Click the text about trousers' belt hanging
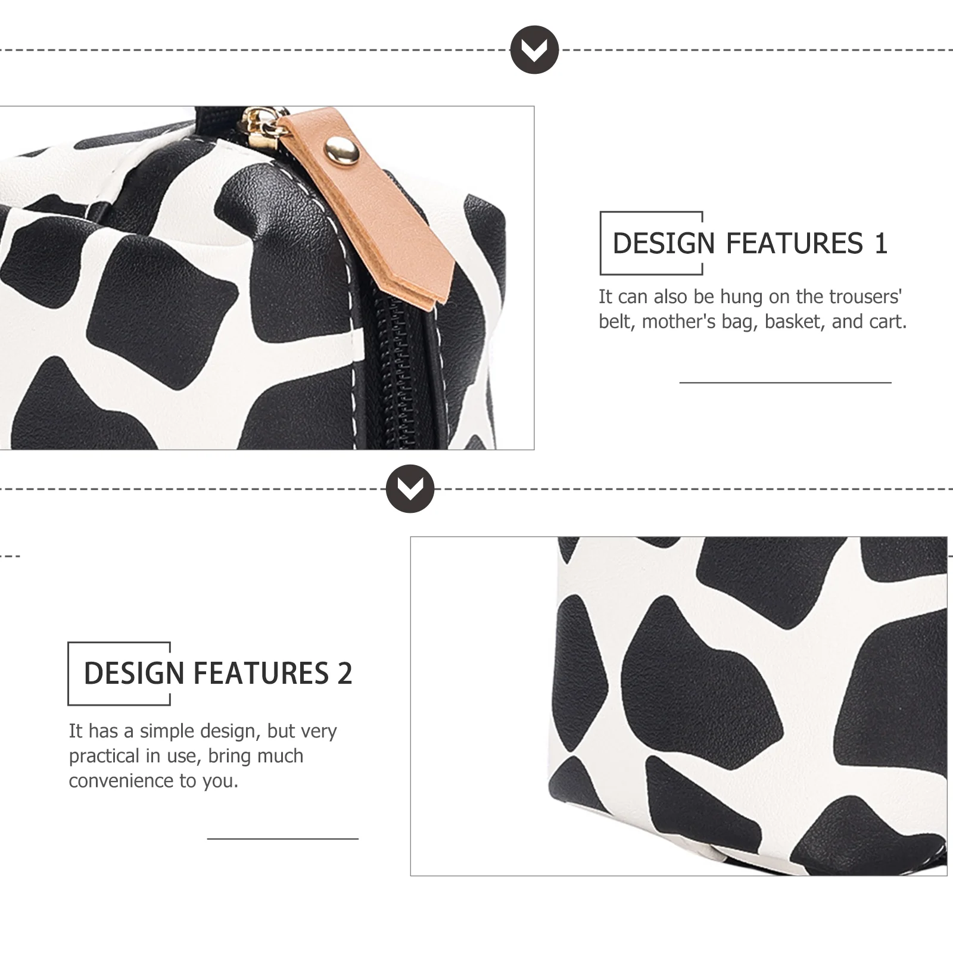 point(752,309)
